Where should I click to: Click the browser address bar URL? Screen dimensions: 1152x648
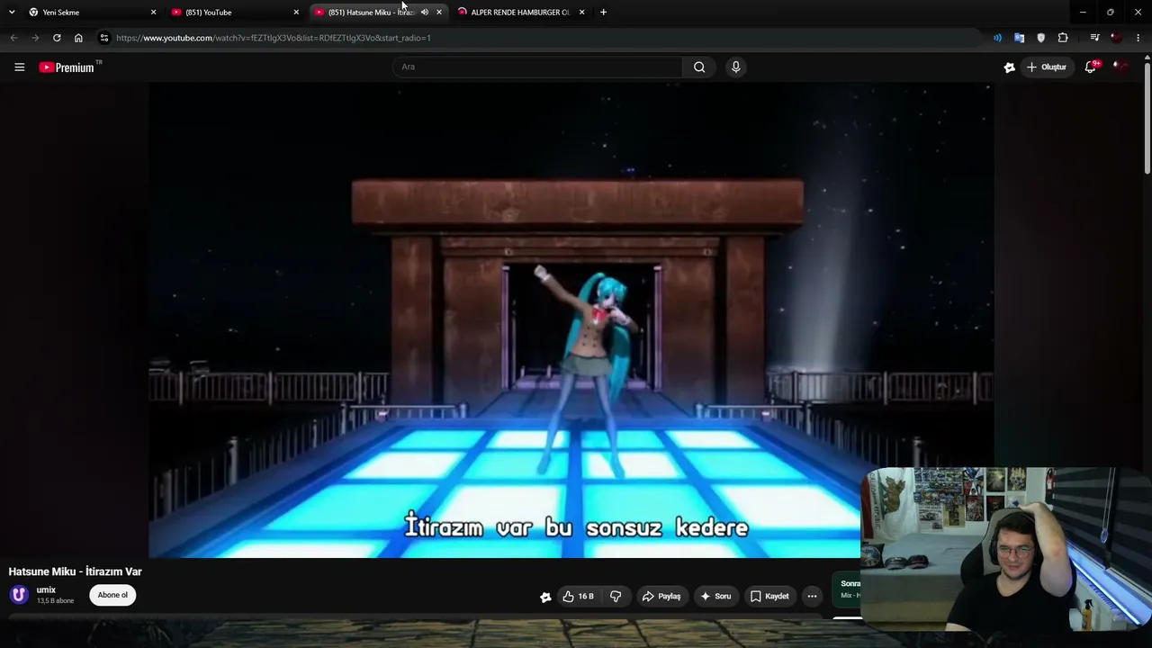(x=274, y=38)
